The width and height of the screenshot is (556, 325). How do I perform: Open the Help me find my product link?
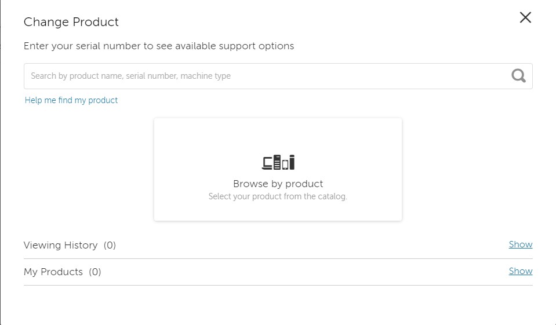coord(71,100)
